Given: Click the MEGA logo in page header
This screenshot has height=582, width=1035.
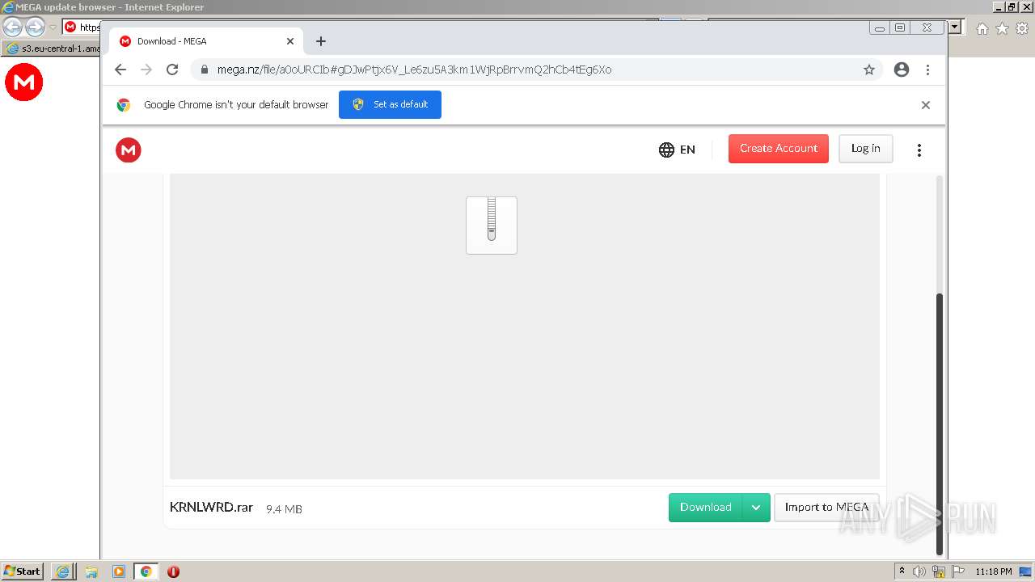Looking at the screenshot, I should 128,150.
